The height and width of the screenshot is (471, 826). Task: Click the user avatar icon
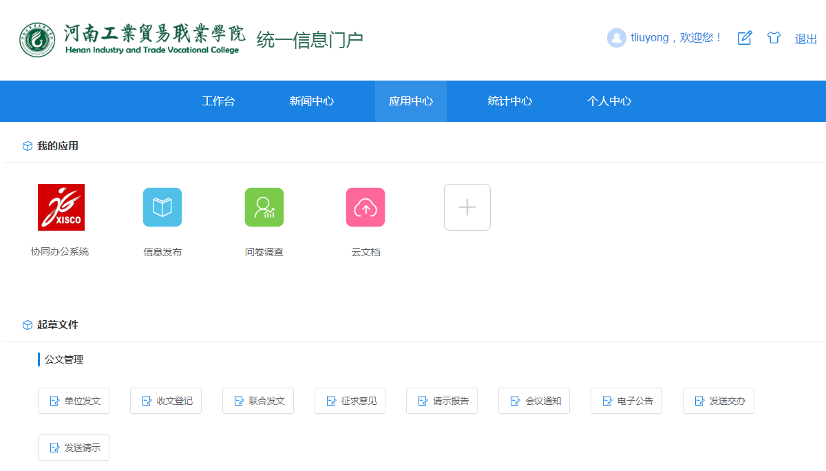pos(616,38)
